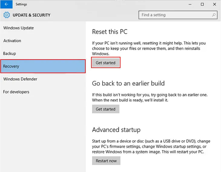The height and width of the screenshot is (172, 221).
Task: Click the Update & Security gear icon
Action: click(7, 15)
